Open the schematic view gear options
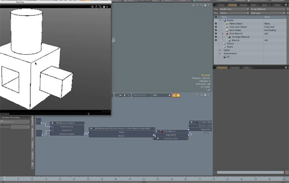The width and height of the screenshot is (289, 183). tap(205, 95)
